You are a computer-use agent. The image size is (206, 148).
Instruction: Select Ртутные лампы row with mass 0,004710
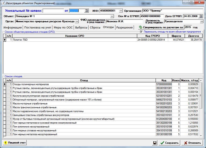coord(101,88)
